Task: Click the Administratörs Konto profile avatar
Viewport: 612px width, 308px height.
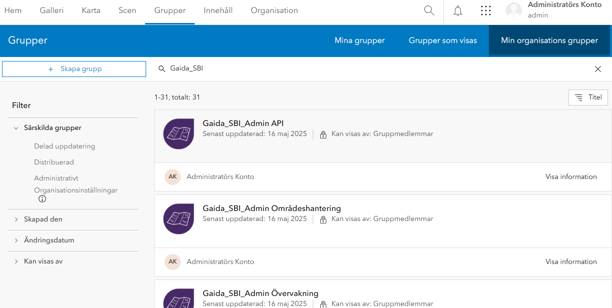Action: [x=514, y=10]
